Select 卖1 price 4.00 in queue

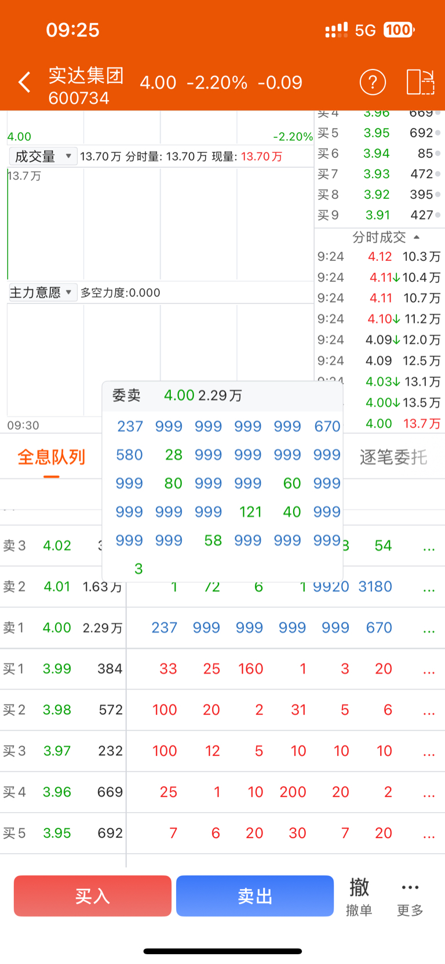point(57,627)
